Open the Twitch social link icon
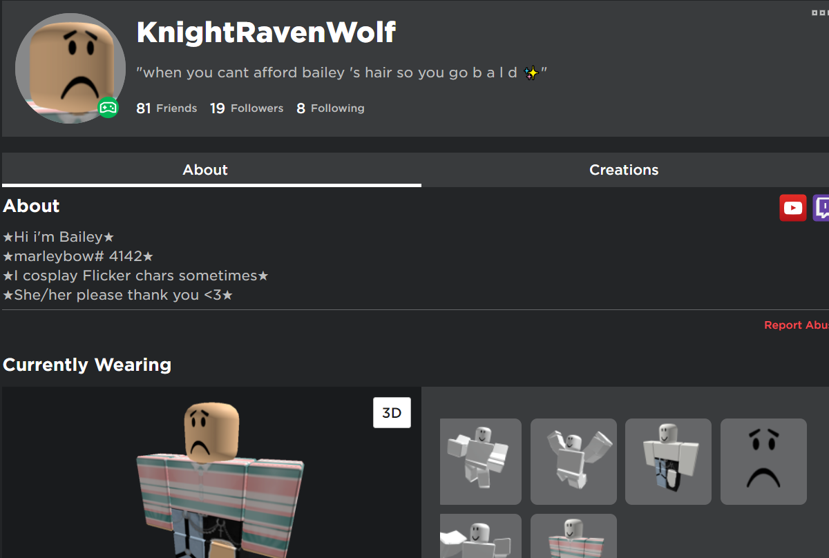Image resolution: width=829 pixels, height=558 pixels. coord(821,208)
